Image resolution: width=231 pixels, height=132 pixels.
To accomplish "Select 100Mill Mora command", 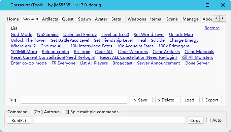I will click(x=24, y=52).
